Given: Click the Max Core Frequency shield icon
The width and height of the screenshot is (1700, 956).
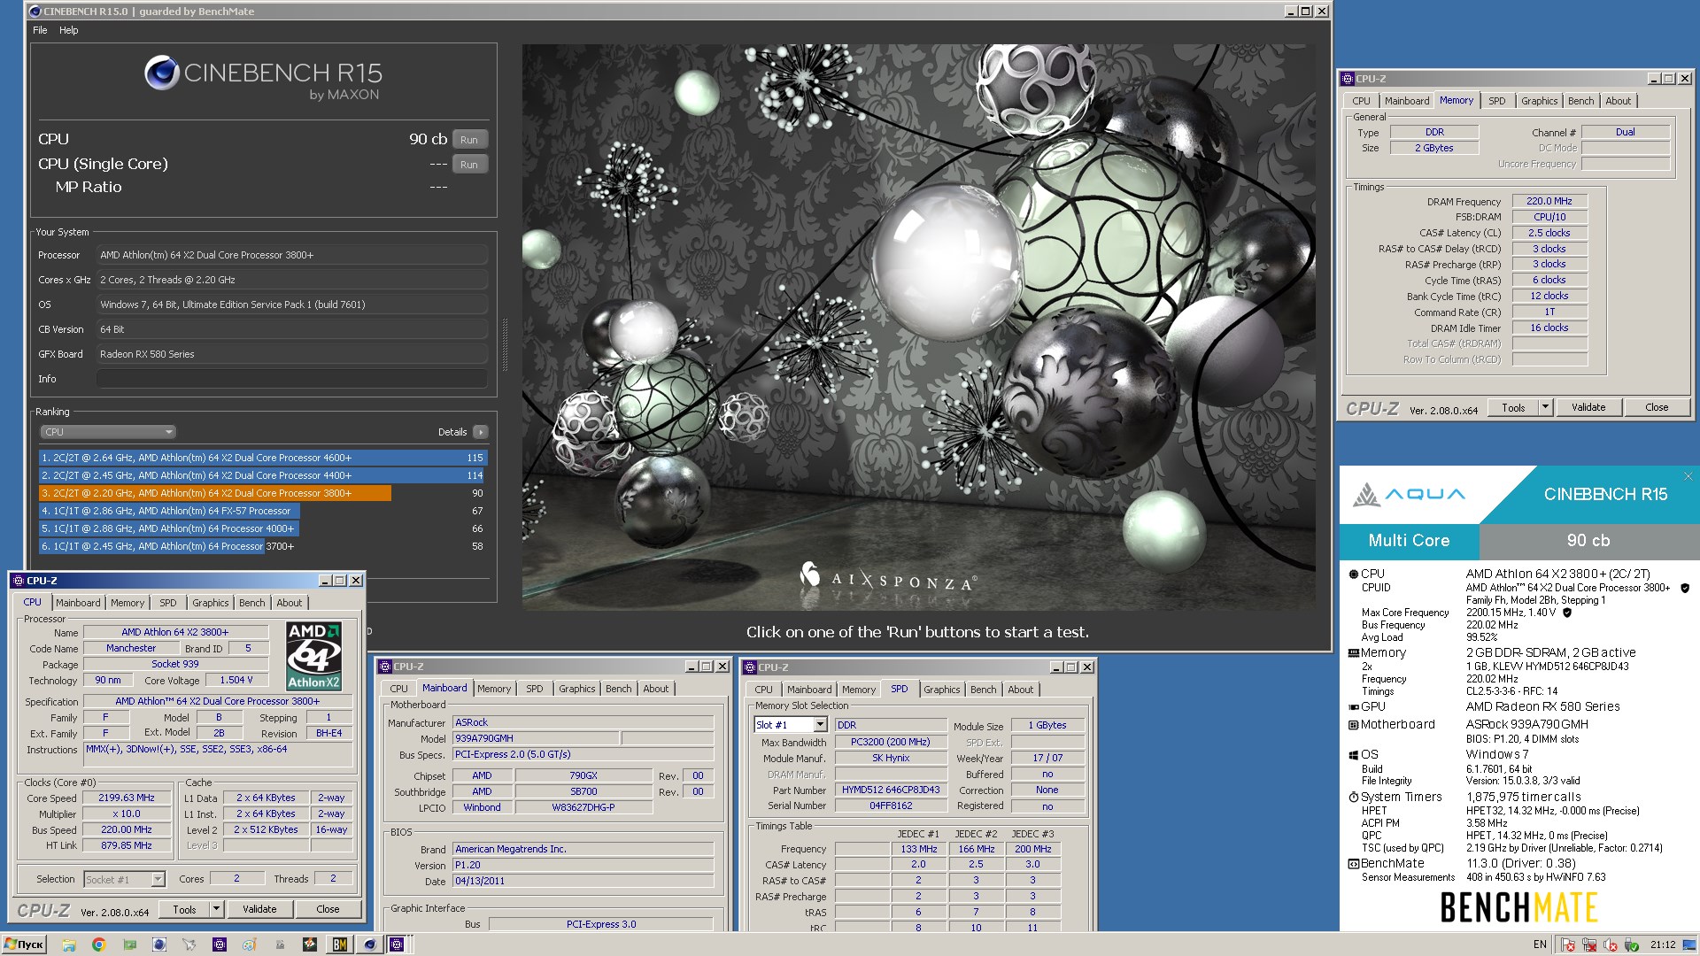Looking at the screenshot, I should point(1567,613).
